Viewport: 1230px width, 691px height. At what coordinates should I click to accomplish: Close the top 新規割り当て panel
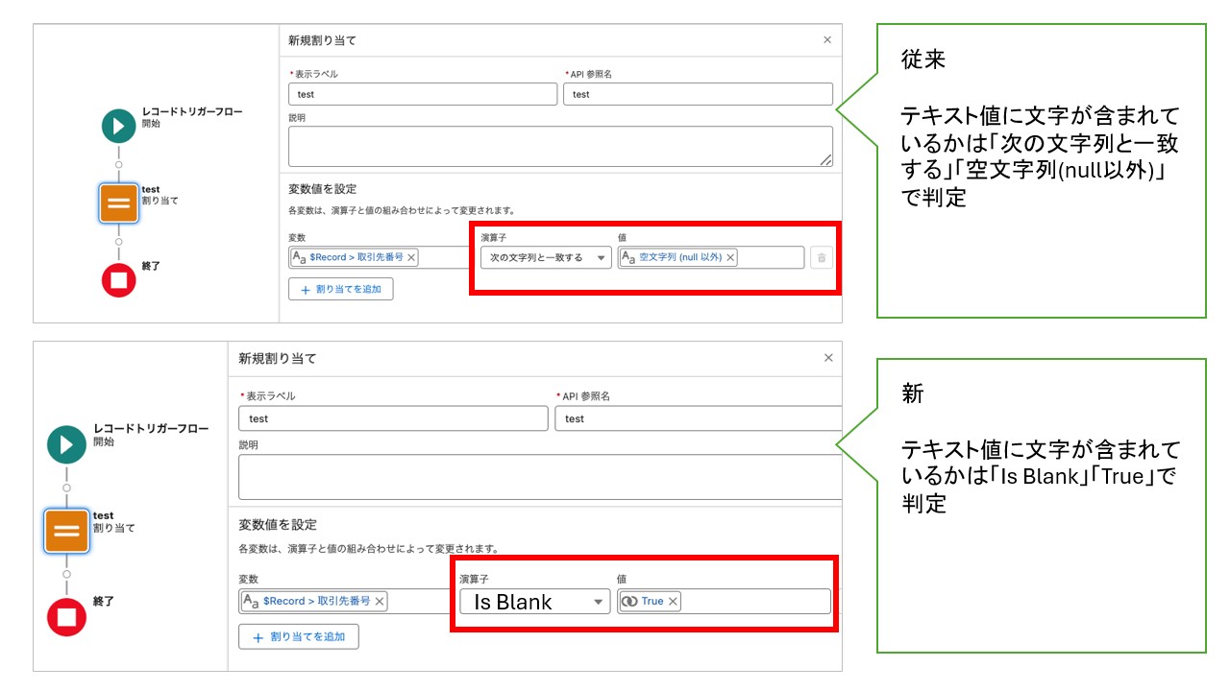click(827, 40)
